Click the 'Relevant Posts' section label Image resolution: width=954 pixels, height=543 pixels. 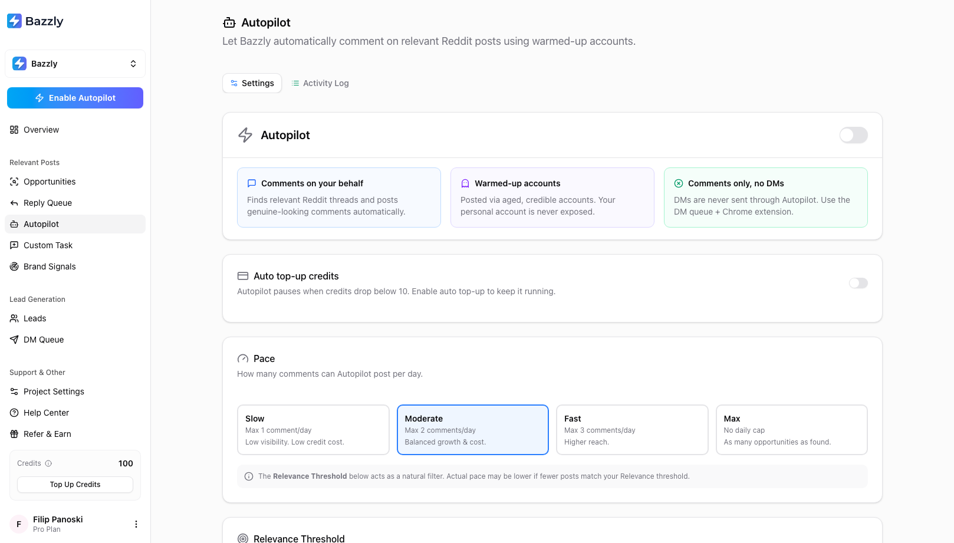click(34, 163)
